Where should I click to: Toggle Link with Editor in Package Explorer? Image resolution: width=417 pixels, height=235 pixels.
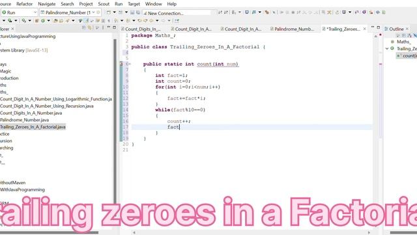pos(90,27)
